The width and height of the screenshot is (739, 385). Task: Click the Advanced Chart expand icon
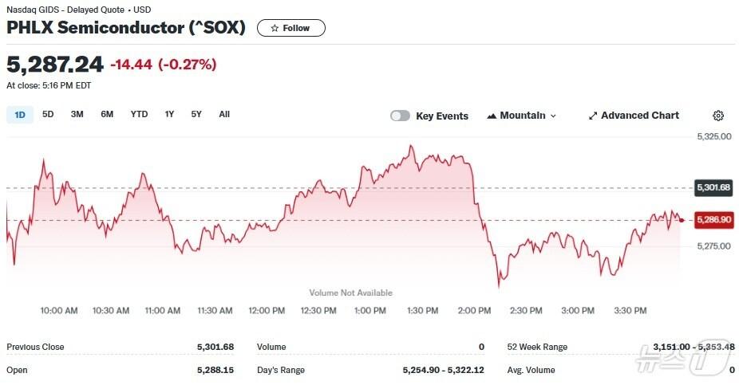click(x=593, y=116)
